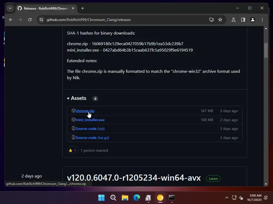Toggle the browser side panel
This screenshot has height=204, width=273.
pos(243,20)
